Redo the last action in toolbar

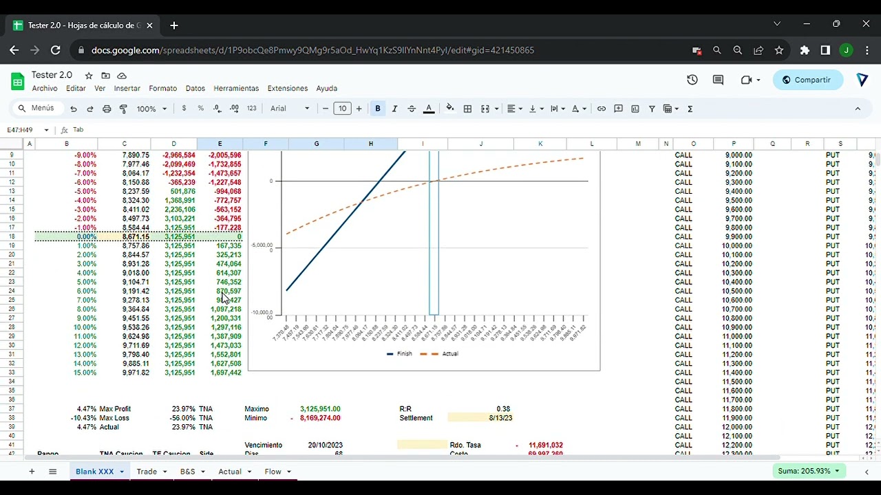(x=90, y=109)
